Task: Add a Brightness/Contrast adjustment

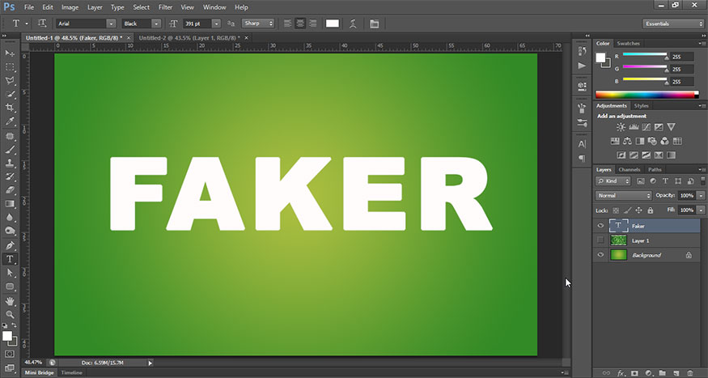Action: pyautogui.click(x=621, y=127)
